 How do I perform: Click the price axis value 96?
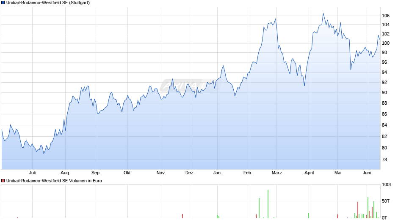click(384, 62)
